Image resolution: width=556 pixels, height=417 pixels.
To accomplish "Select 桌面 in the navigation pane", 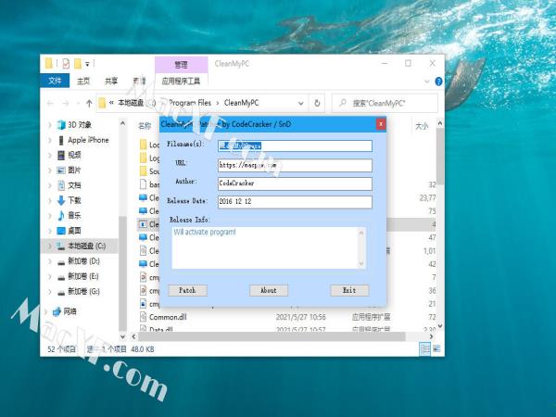I will (x=74, y=231).
